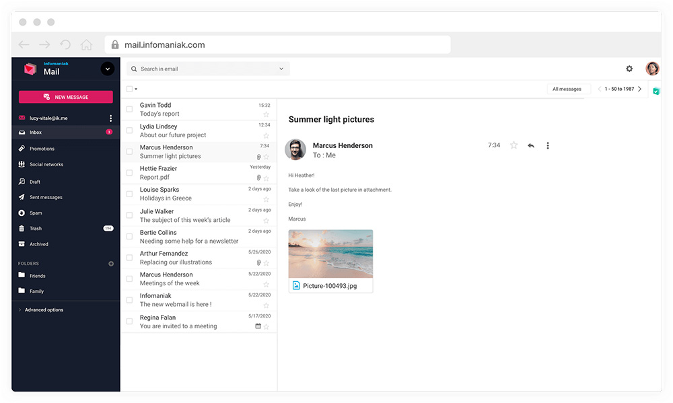The image size is (673, 403).
Task: Click the reply arrow on Marcus's email
Action: (x=531, y=145)
